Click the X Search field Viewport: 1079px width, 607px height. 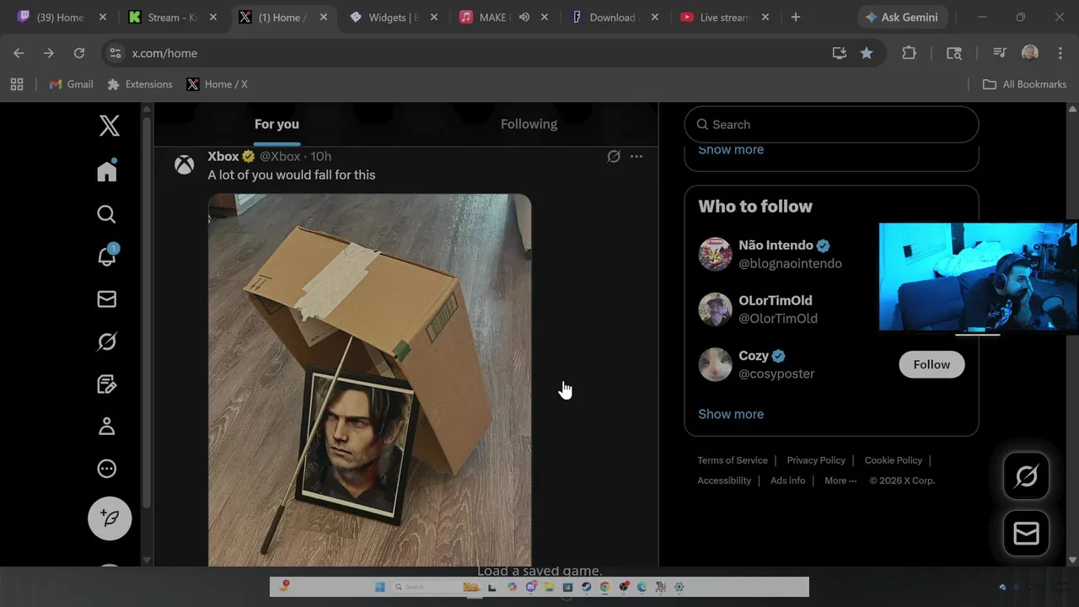pyautogui.click(x=831, y=125)
